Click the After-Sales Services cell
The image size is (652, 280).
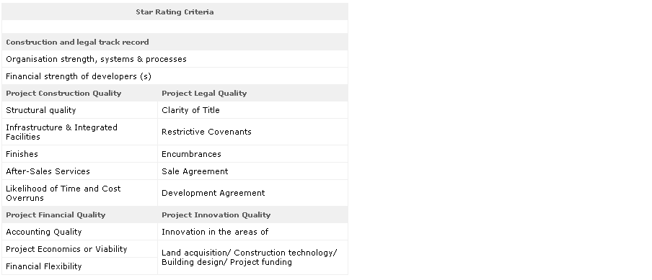tap(79, 171)
